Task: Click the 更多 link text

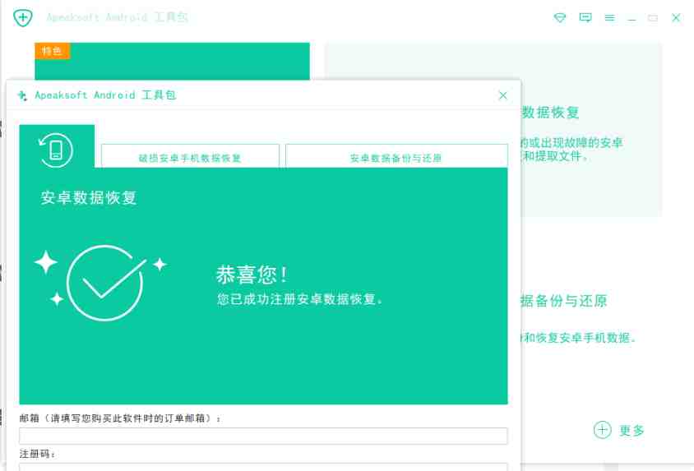Action: coord(632,430)
